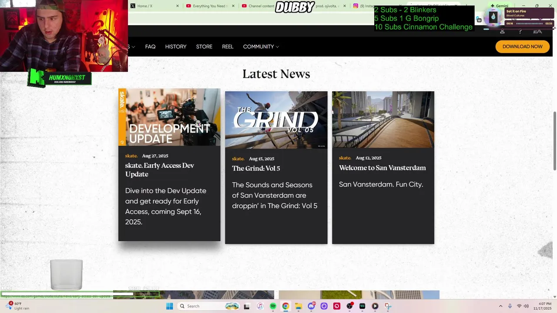Open Task View from the taskbar
The image size is (557, 313).
(247, 306)
